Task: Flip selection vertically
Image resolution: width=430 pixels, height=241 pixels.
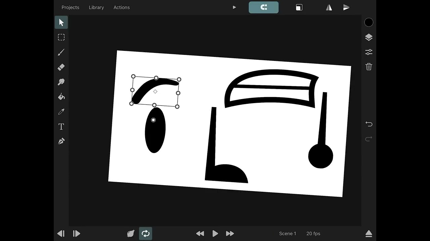Action: pyautogui.click(x=346, y=7)
